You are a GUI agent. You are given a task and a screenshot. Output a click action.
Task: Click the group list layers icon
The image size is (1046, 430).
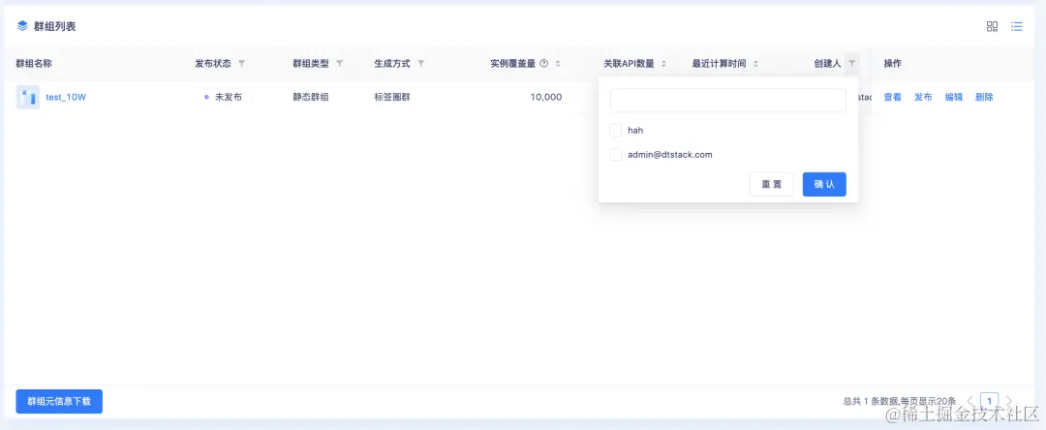click(22, 26)
